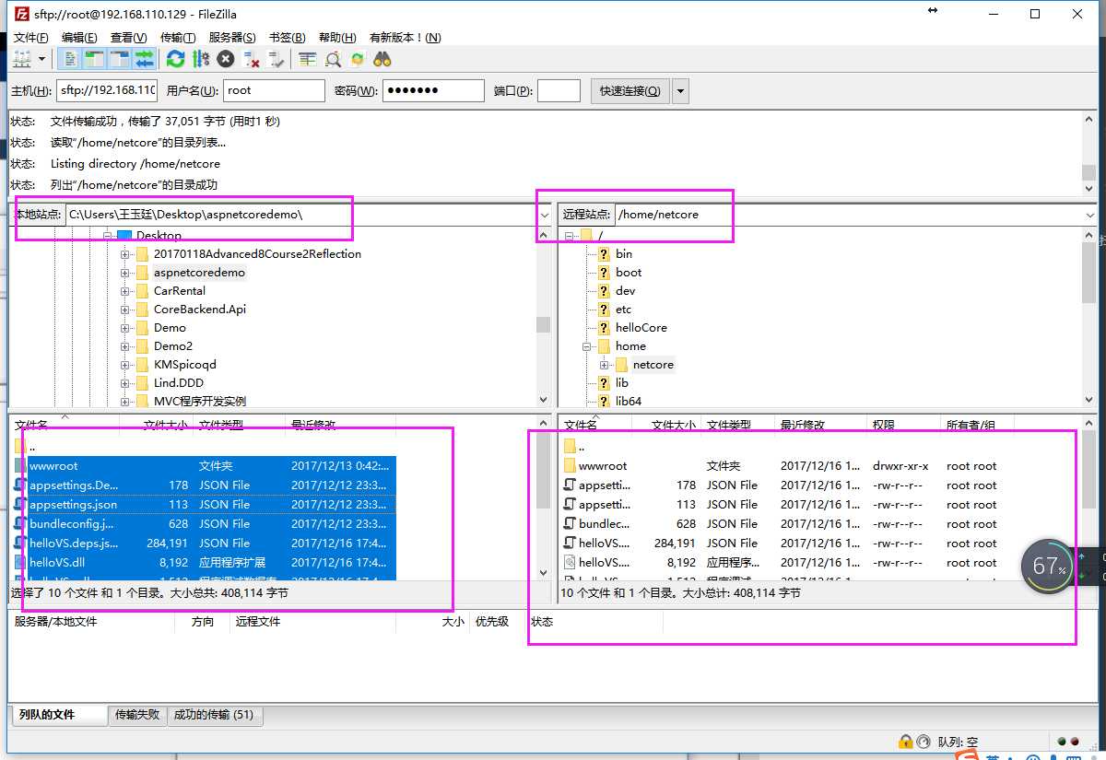The height and width of the screenshot is (760, 1106).
Task: Expand the Lind.DDD folder node
Action: click(124, 383)
